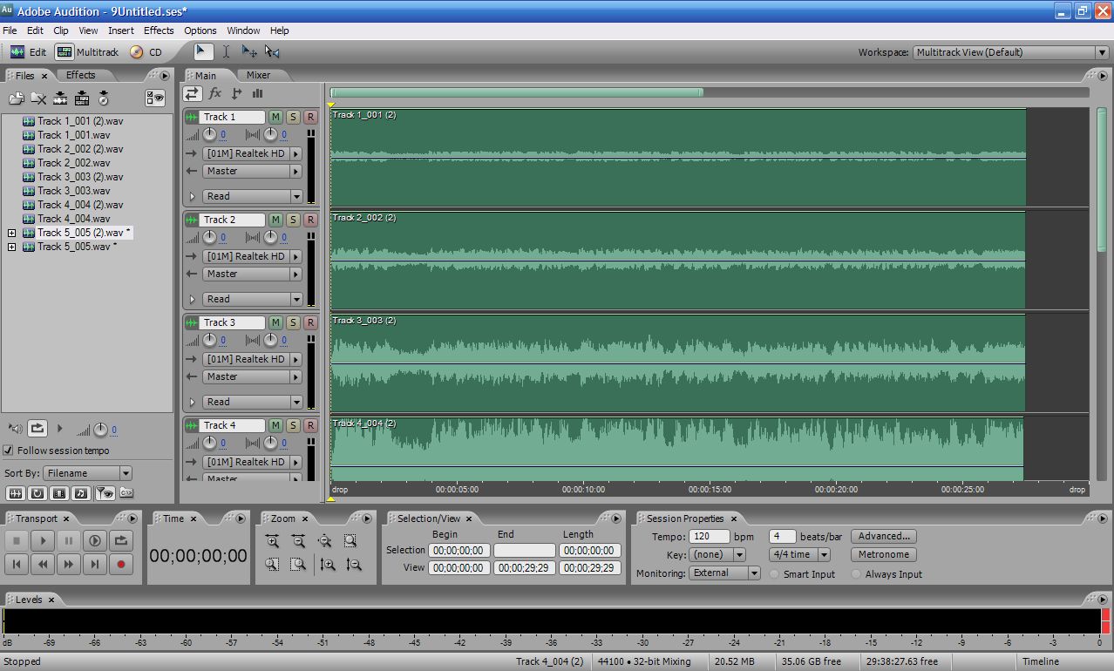Click Play Looped transport button
The image size is (1114, 671).
(121, 540)
